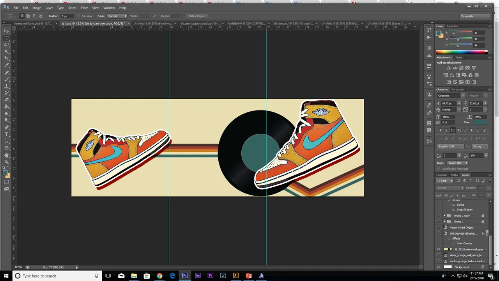Click the Windows search box
Image resolution: width=499 pixels, height=281 pixels.
click(57, 276)
